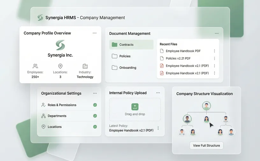Open Internal Policy Upload more options
This screenshot has height=161, width=260.
tap(158, 93)
